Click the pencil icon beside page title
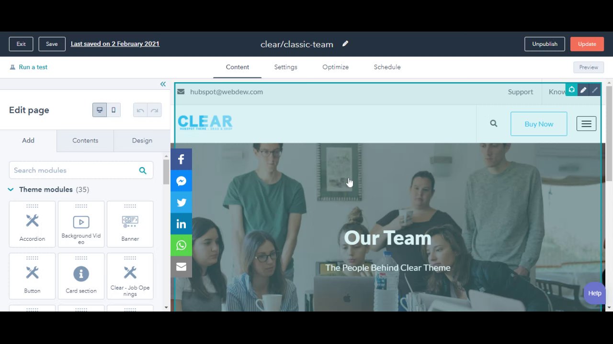 click(x=345, y=44)
